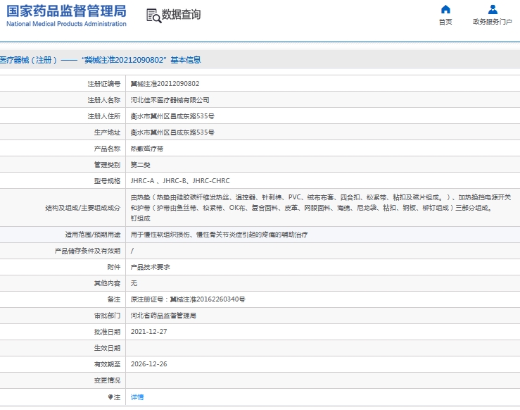
Task: Click the 批准日期 row label
Action: (x=107, y=332)
